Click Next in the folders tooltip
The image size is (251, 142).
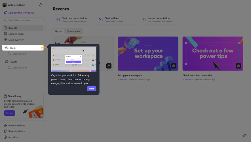(92, 89)
